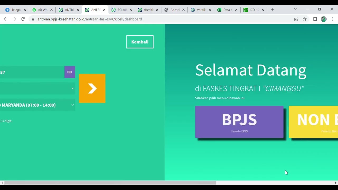
Task: Reload the current page
Action: [x=23, y=19]
